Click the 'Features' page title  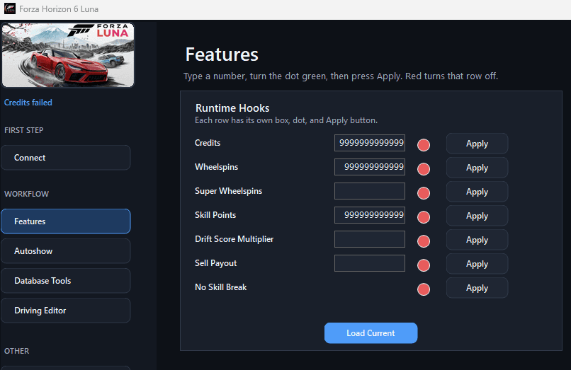(x=222, y=54)
